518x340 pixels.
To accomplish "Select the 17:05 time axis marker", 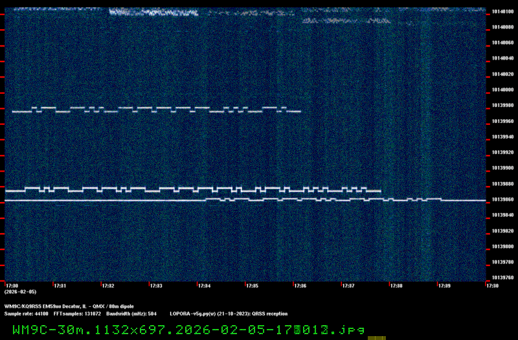I will coord(252,286).
